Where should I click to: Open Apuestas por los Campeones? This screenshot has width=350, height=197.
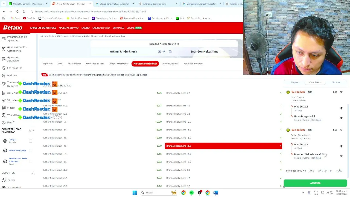pos(17,49)
